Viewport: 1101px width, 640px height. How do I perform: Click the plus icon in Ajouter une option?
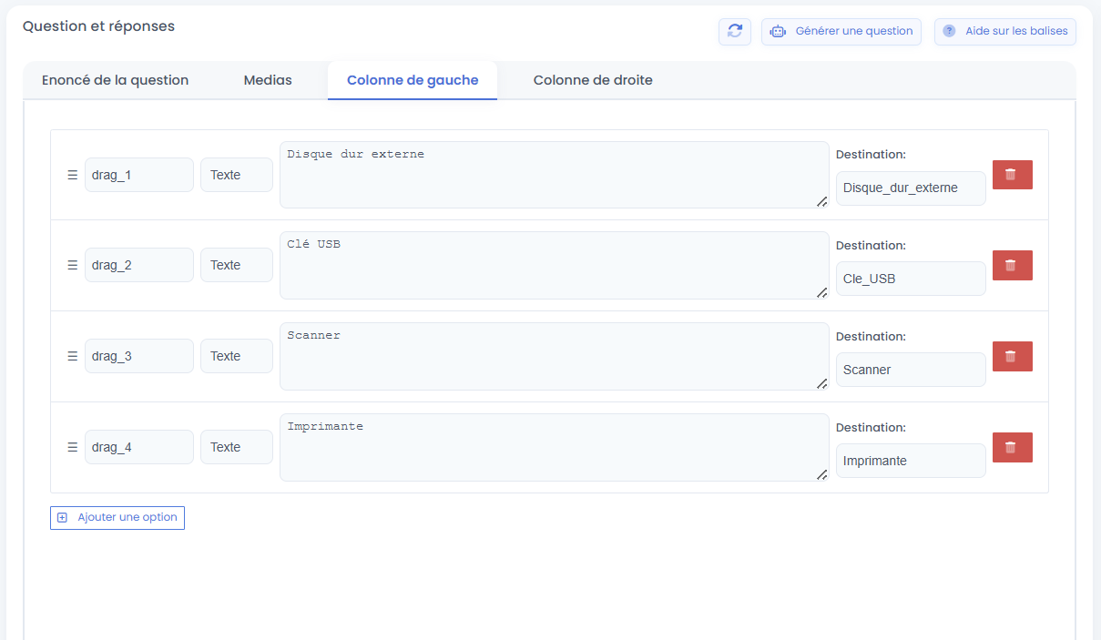(x=62, y=517)
